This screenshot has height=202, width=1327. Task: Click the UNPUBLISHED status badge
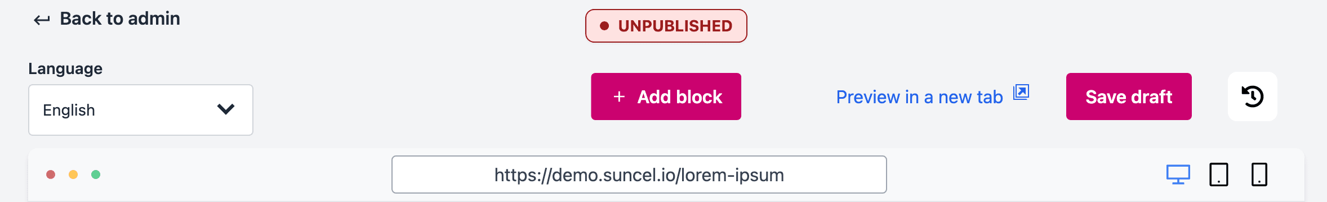(666, 26)
